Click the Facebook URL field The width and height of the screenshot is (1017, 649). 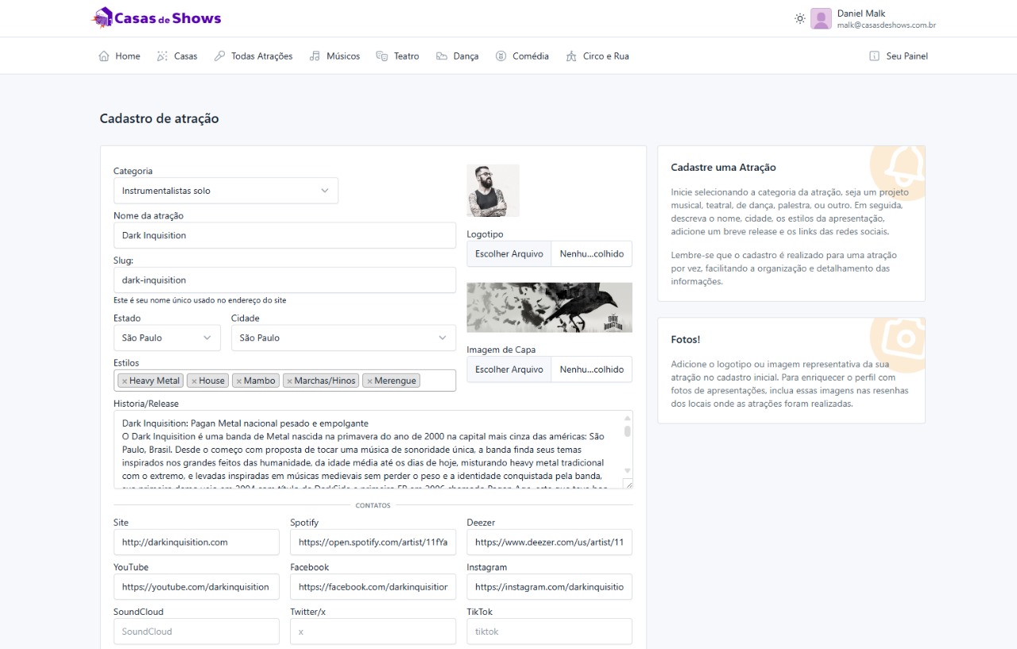(373, 587)
